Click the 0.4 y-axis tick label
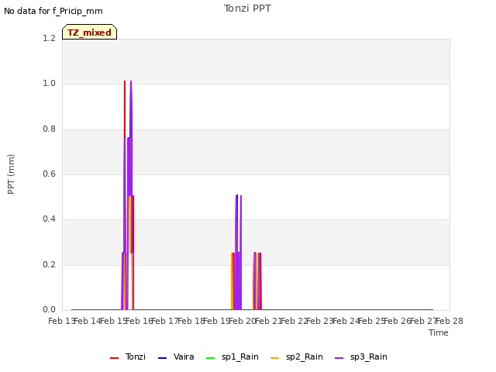 [50, 219]
